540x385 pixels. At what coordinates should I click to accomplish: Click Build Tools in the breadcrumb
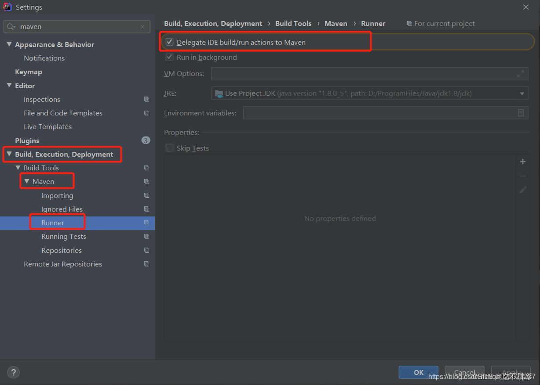[293, 24]
